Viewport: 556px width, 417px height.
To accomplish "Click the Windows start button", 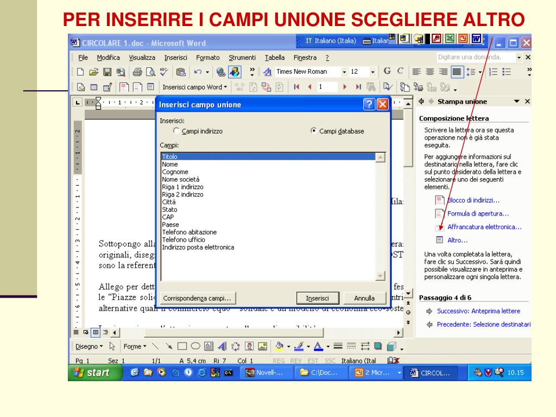I will tap(95, 372).
